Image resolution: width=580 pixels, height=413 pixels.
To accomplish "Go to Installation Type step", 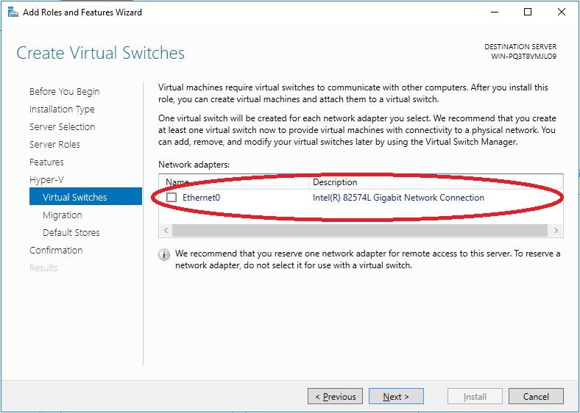I will tap(62, 109).
